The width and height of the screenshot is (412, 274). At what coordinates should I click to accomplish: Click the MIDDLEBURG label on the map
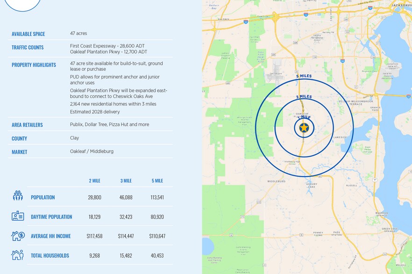tap(277, 181)
